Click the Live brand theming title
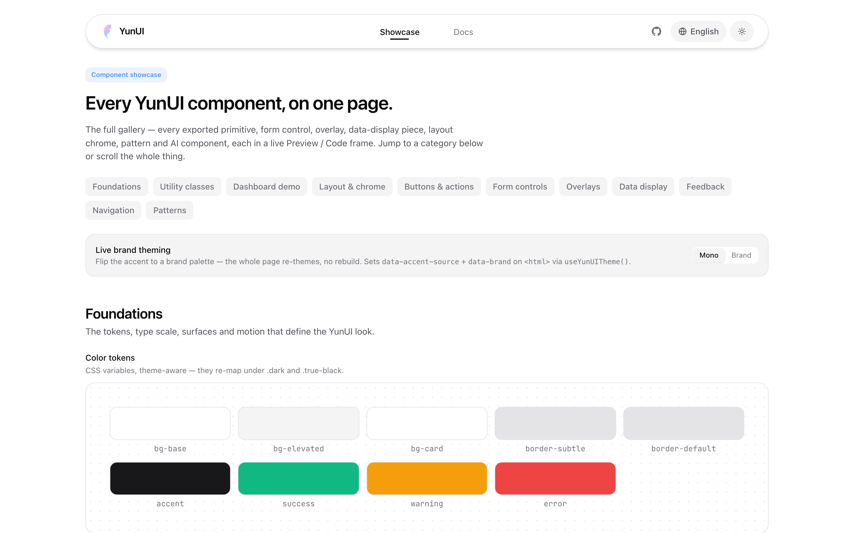 coord(133,250)
